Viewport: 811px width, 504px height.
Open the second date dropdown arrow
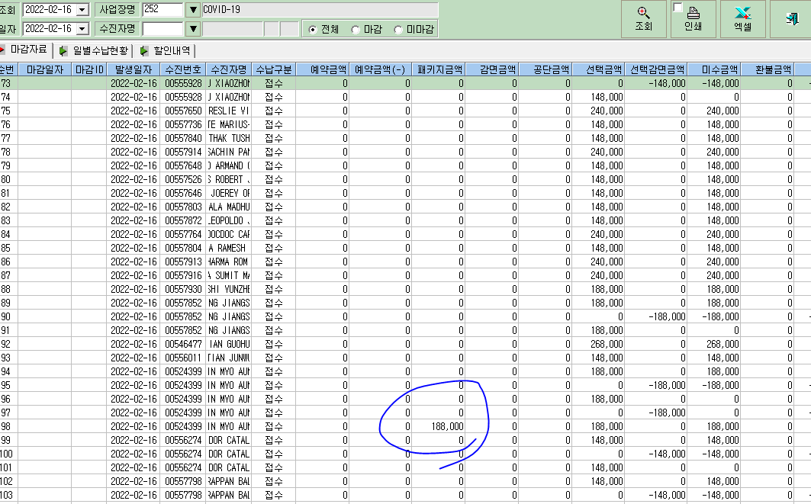point(82,29)
